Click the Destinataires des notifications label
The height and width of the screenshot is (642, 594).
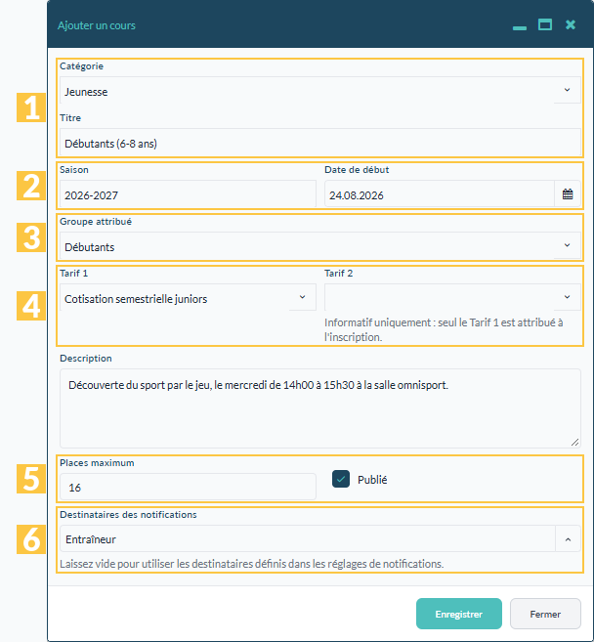click(128, 515)
